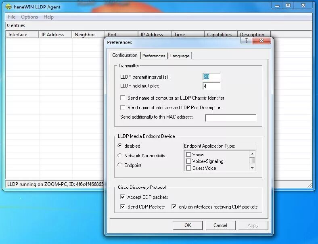Click the additional MAC address input field
This screenshot has width=318, height=244.
coord(230,118)
